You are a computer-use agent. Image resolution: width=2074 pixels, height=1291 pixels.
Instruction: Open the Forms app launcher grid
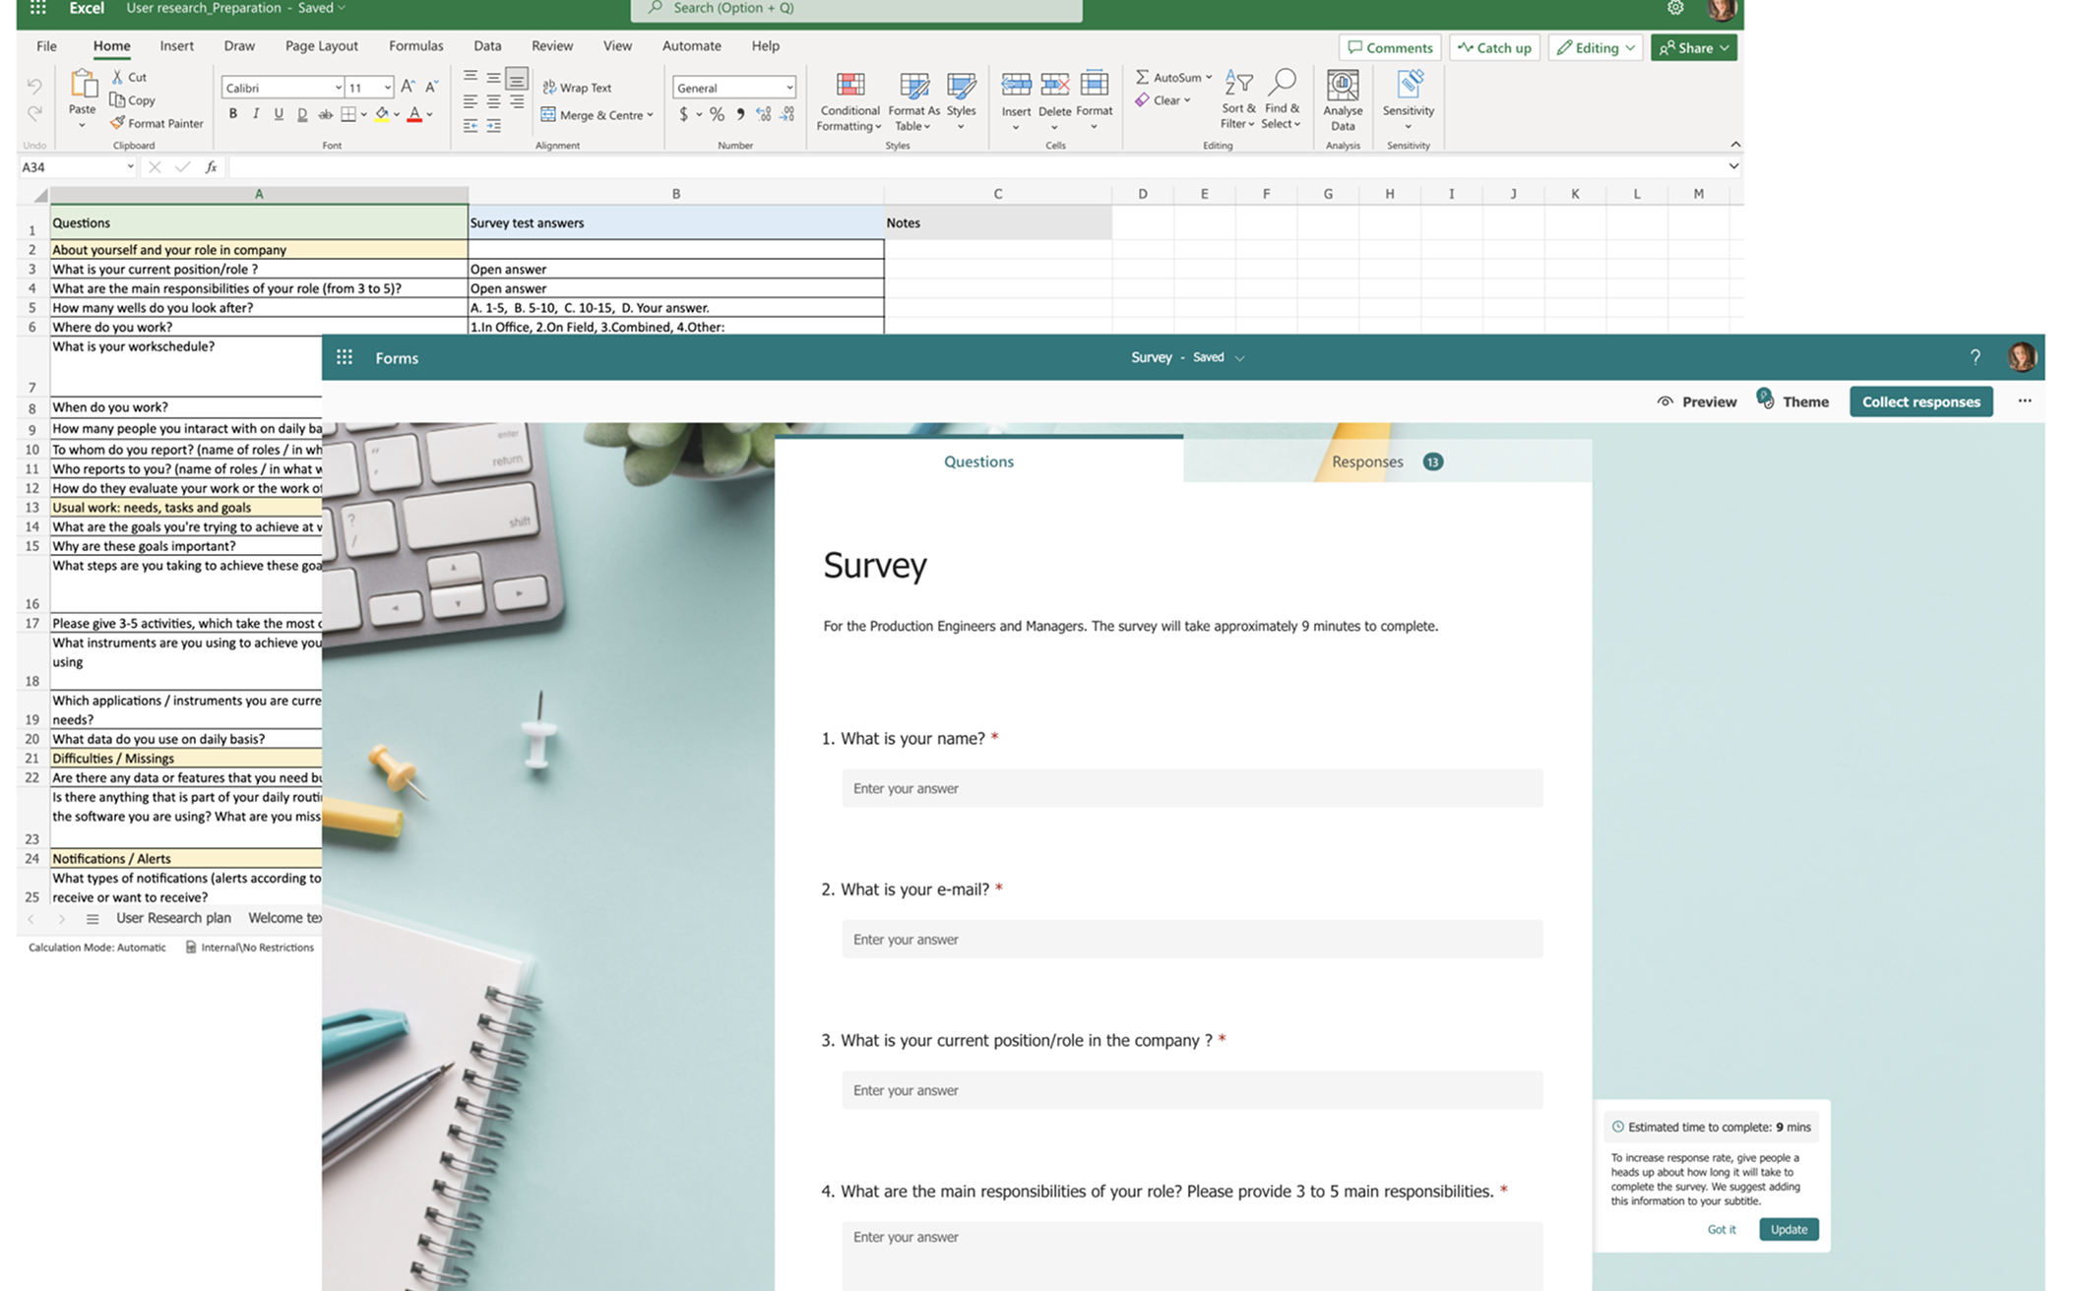(345, 357)
